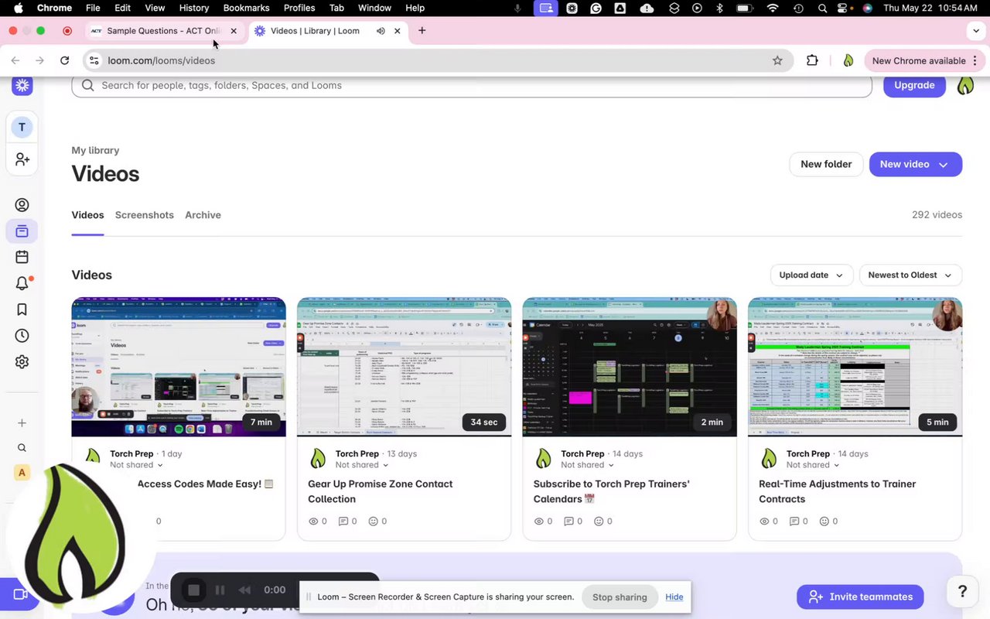Open the T workspace avatar
This screenshot has height=619, width=990.
click(x=22, y=127)
